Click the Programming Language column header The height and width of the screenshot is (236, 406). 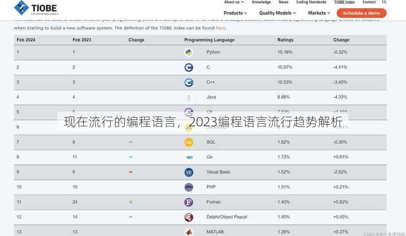click(x=209, y=40)
